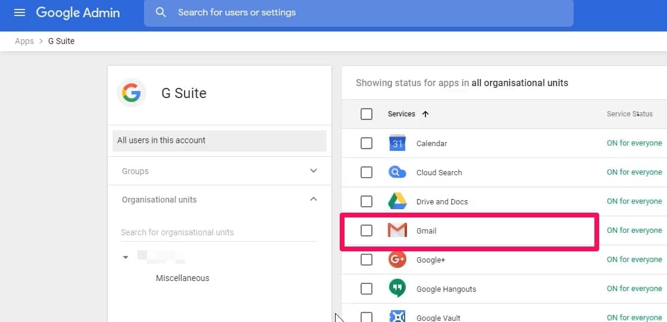Viewport: 667px width, 322px height.
Task: Tick the Google Hangouts checkbox
Action: click(367, 289)
